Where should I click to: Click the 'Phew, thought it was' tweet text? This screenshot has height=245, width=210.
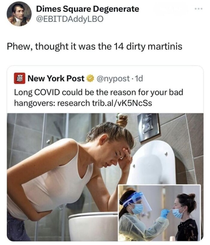point(94,46)
